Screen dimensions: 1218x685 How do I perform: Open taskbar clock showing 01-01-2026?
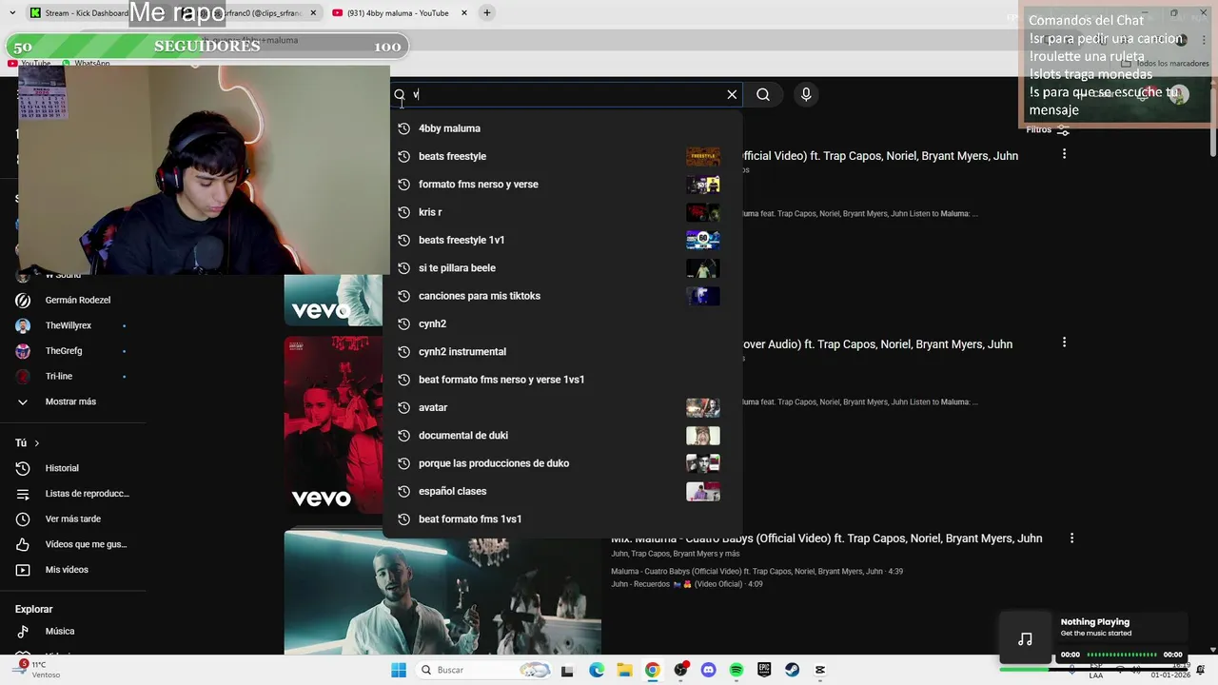coord(1170,670)
